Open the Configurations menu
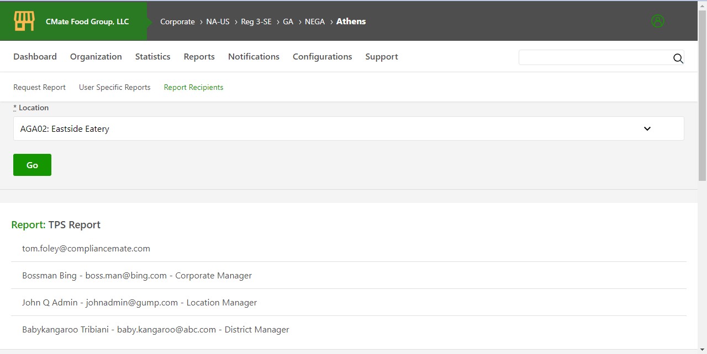The height and width of the screenshot is (354, 707). pyautogui.click(x=322, y=57)
